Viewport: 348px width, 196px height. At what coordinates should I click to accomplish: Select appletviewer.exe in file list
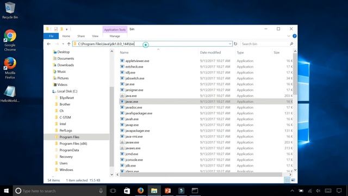click(x=137, y=60)
